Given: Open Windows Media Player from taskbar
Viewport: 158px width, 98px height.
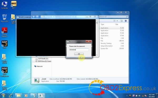Looking at the screenshot, I should [26, 96].
